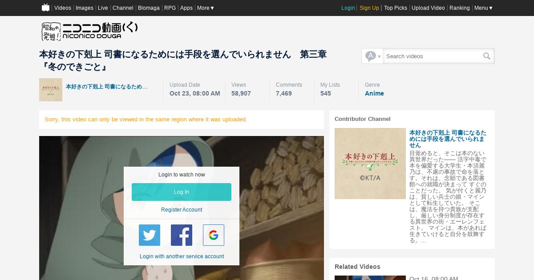Viewport: 534px width, 280px height.
Task: Open Live in the top navigation
Action: 103,8
